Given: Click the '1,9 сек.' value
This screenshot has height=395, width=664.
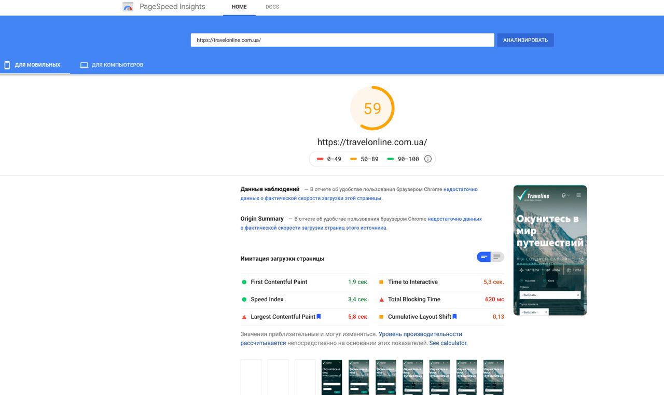Looking at the screenshot, I should pyautogui.click(x=358, y=282).
